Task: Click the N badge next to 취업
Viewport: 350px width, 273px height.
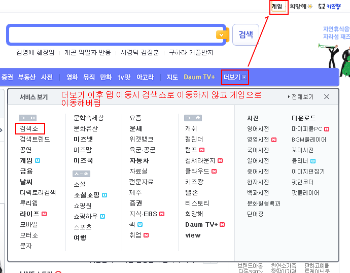Action: [x=146, y=235]
